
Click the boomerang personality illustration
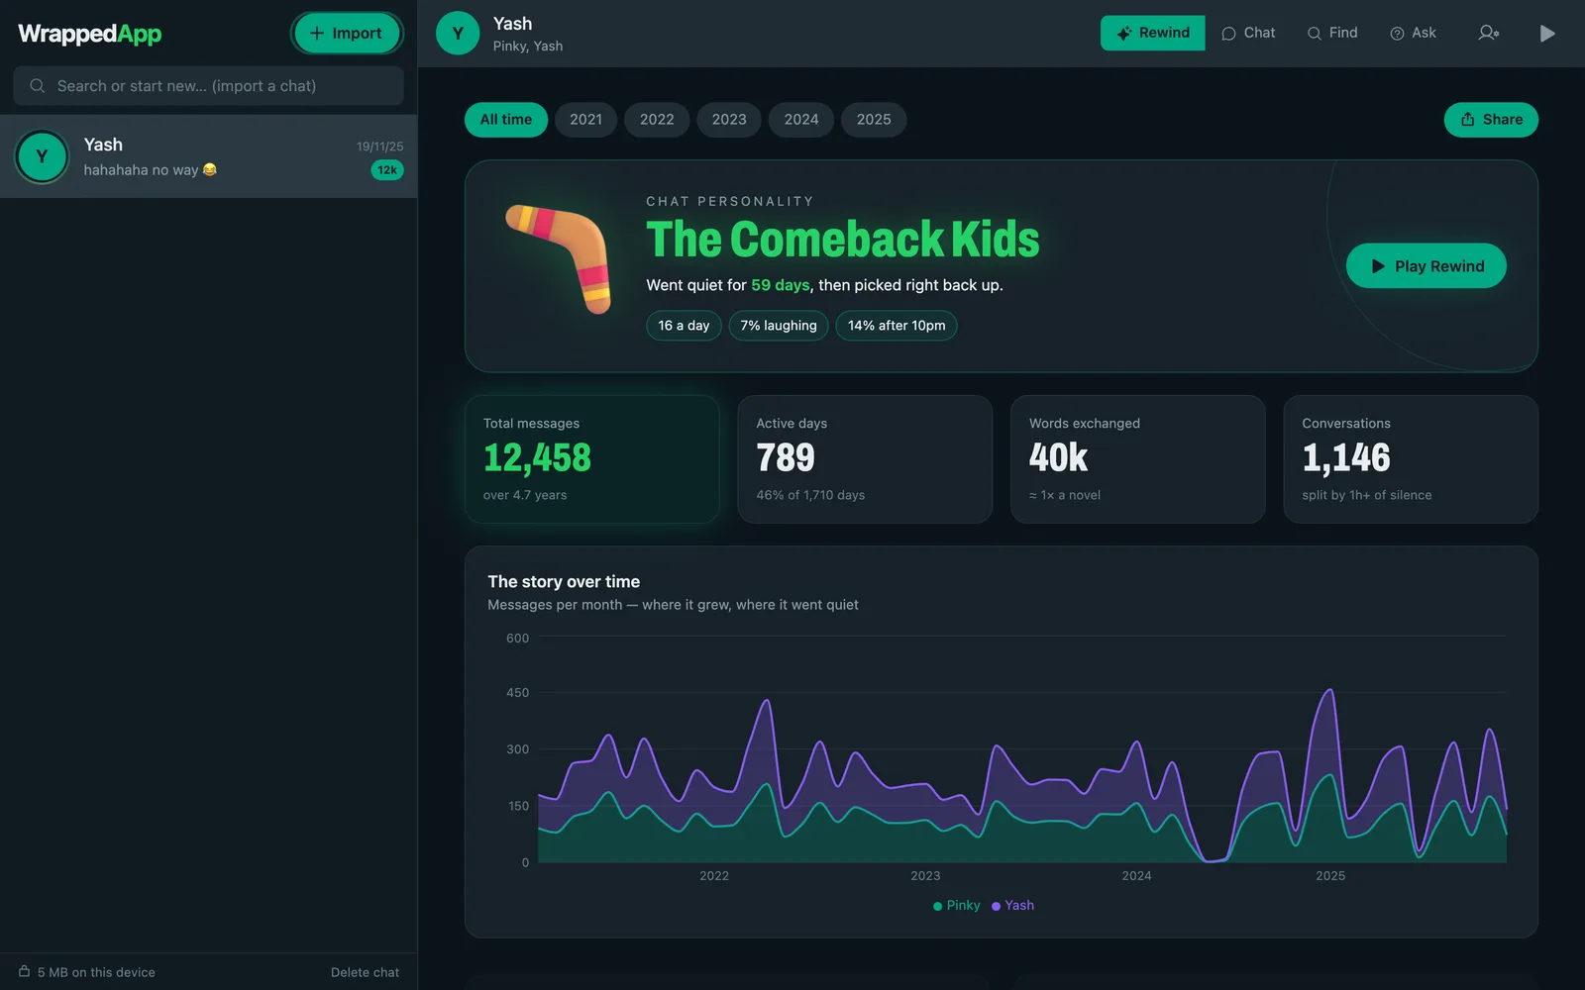[560, 257]
